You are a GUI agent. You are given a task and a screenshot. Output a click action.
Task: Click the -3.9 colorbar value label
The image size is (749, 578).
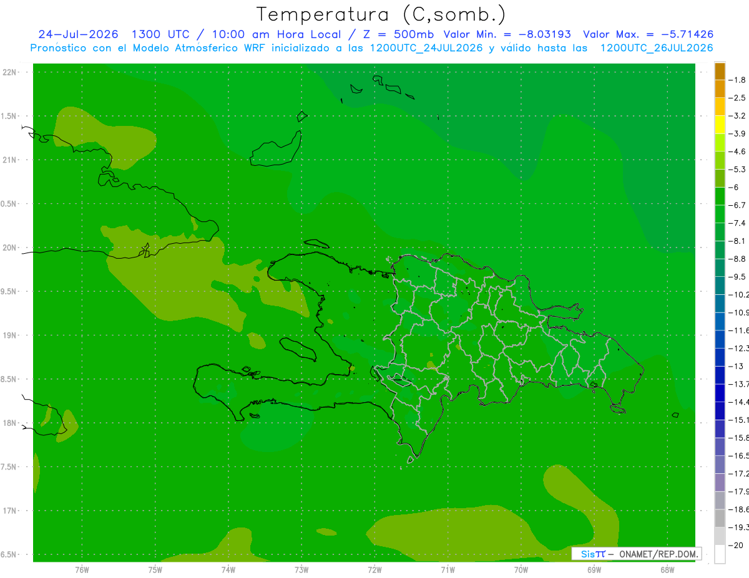point(738,133)
